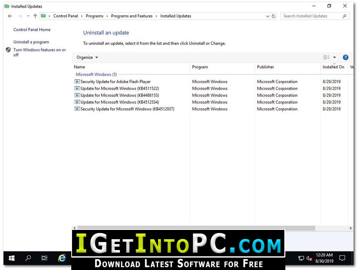The image size is (357, 270).
Task: Open the recent locations chevron near navigation arrows
Action: (x=28, y=16)
